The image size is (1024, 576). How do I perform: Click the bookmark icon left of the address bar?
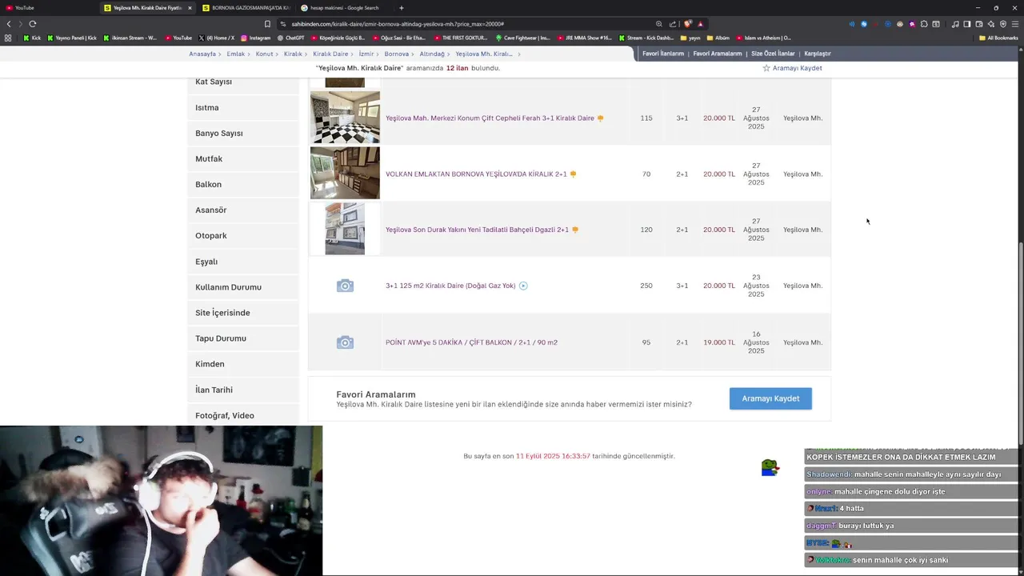tap(267, 24)
